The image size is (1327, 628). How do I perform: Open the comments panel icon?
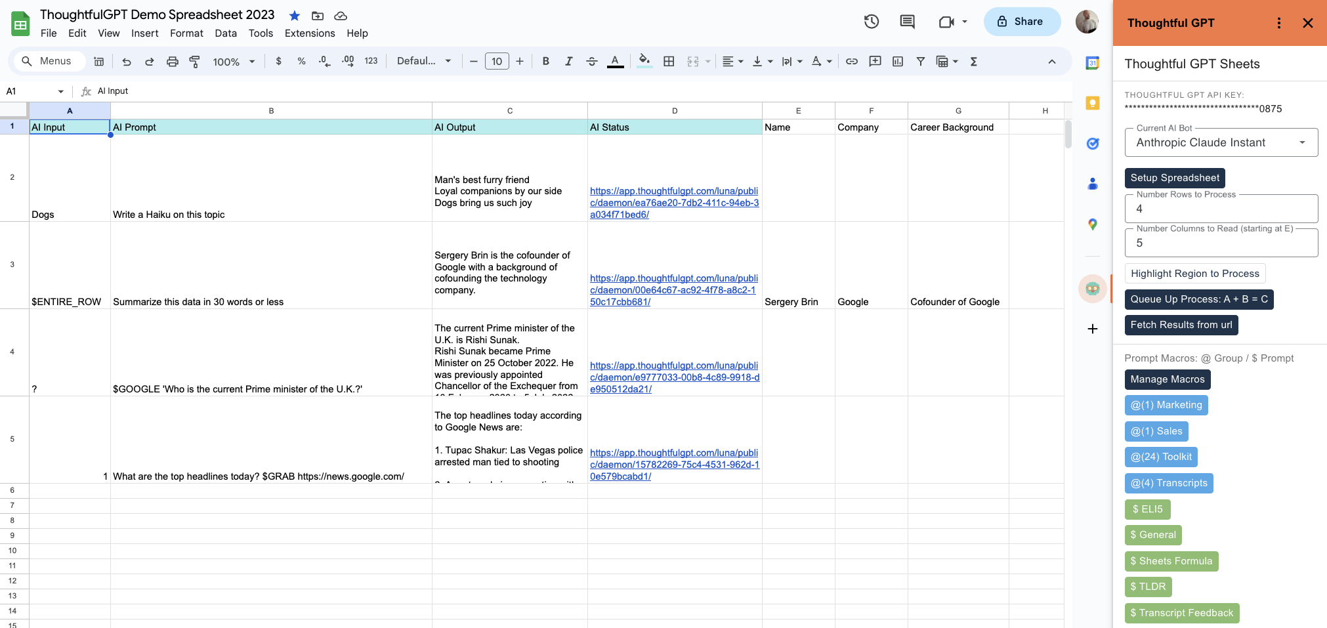907,22
